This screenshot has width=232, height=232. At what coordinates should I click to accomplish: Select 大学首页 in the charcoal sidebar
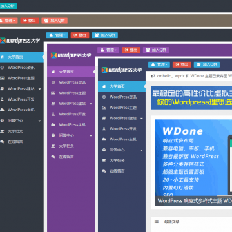(21, 57)
